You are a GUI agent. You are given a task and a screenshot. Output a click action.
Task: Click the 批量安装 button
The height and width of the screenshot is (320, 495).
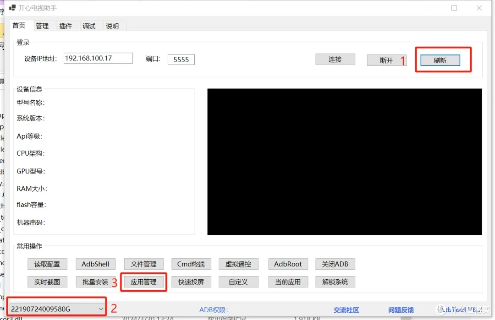coord(95,282)
